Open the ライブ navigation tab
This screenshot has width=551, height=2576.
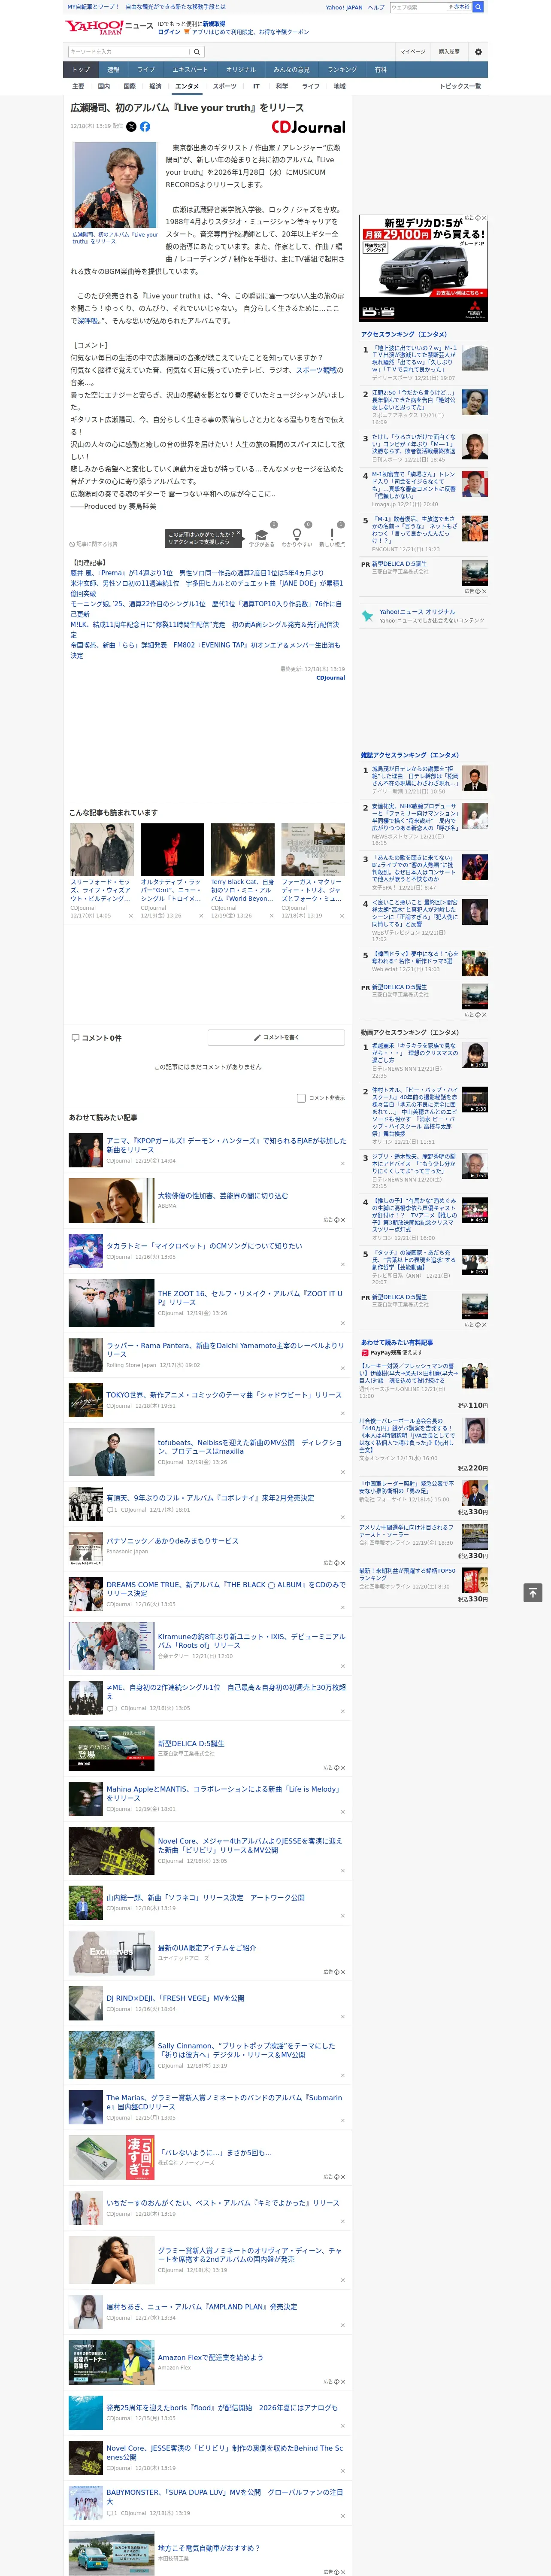tap(146, 70)
